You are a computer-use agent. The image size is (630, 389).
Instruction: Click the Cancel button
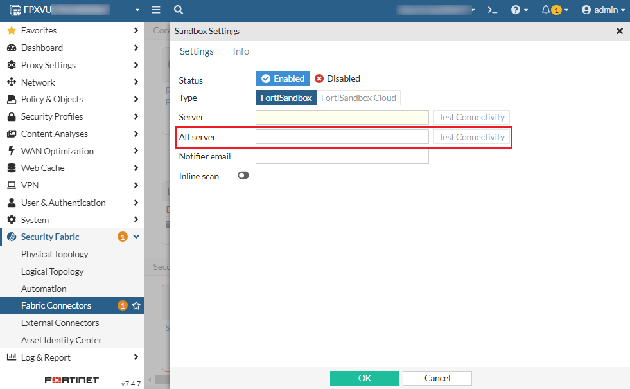click(437, 378)
